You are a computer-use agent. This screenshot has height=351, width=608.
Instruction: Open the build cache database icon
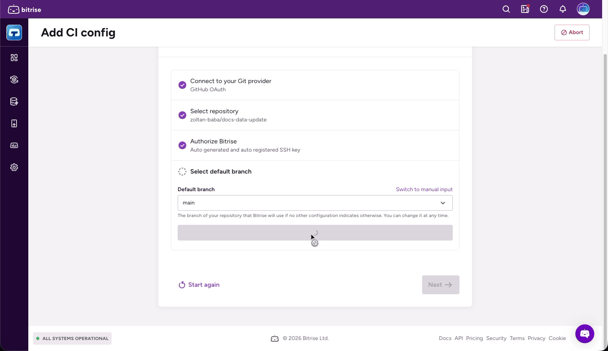click(x=14, y=101)
